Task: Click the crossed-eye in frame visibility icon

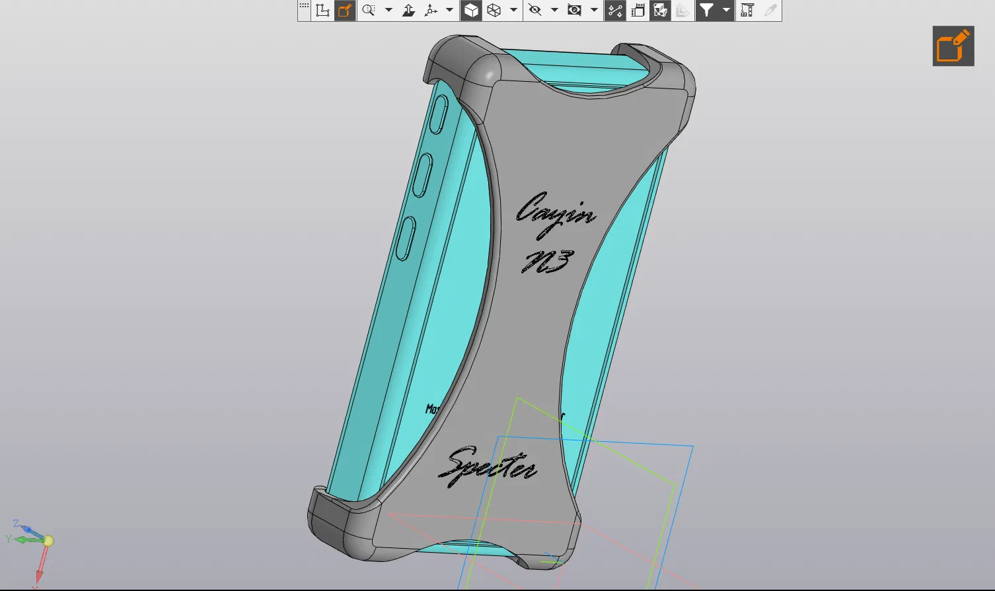Action: click(x=575, y=10)
